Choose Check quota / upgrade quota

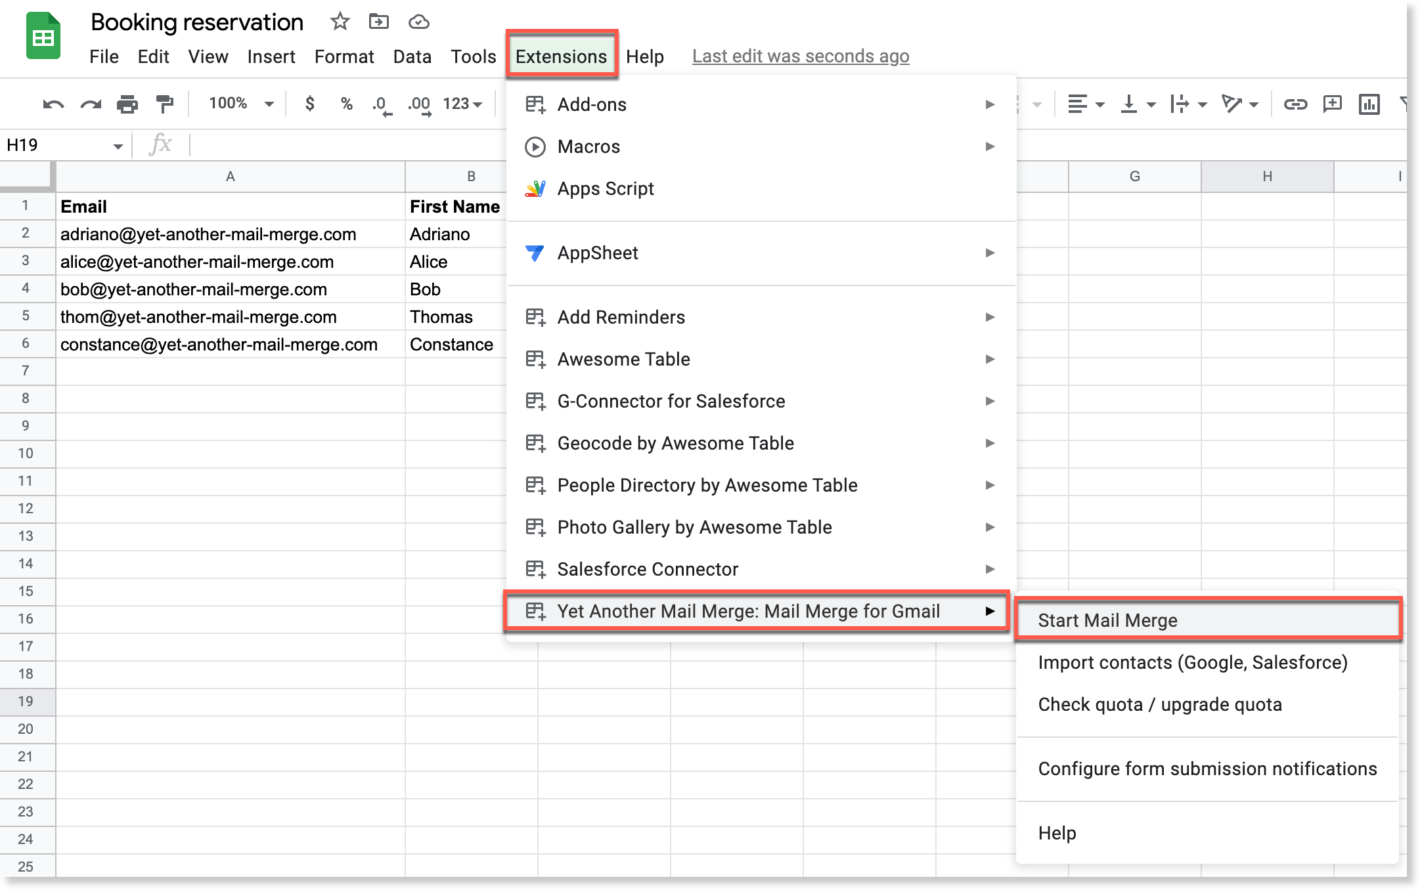1159,704
